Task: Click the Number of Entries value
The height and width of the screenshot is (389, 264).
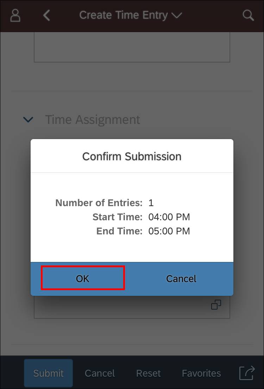Action: (x=151, y=203)
